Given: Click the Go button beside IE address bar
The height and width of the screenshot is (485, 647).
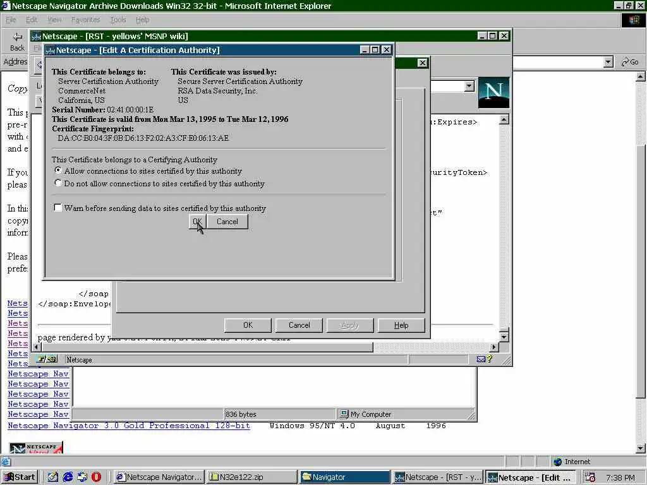Looking at the screenshot, I should [630, 62].
